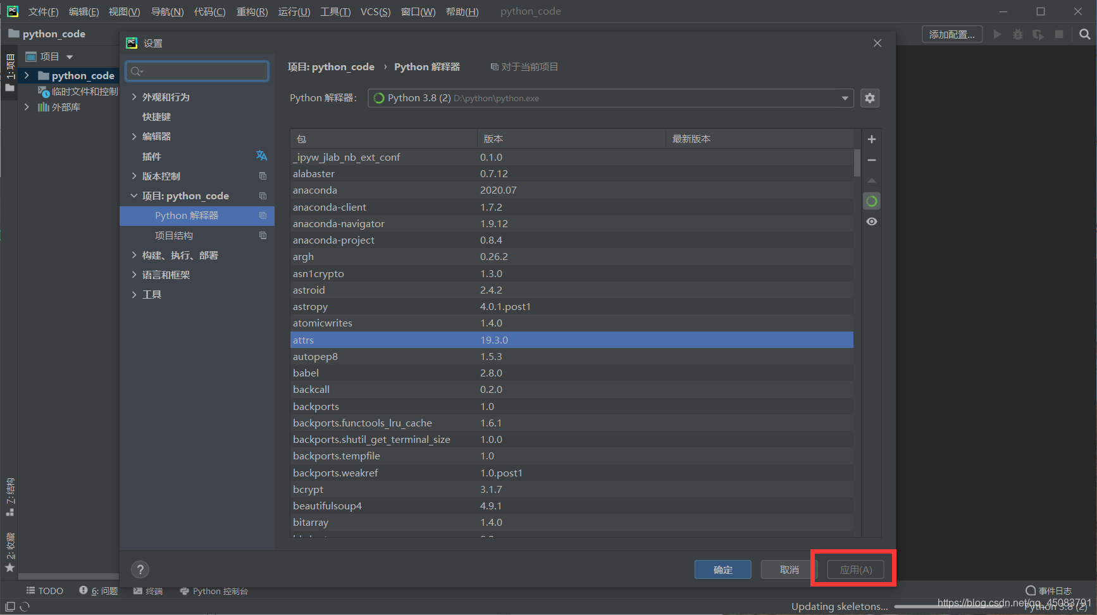Toggle show early releases eye icon
The image size is (1097, 615).
point(872,221)
